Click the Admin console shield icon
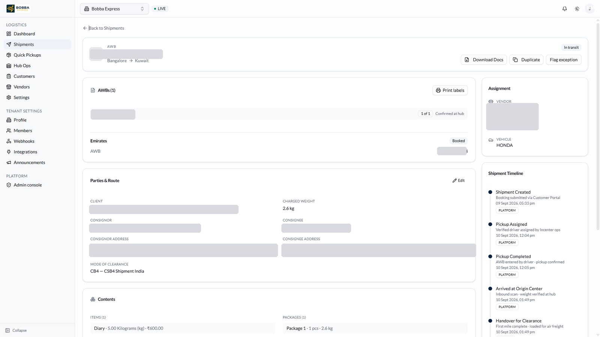The image size is (600, 337). click(x=9, y=185)
